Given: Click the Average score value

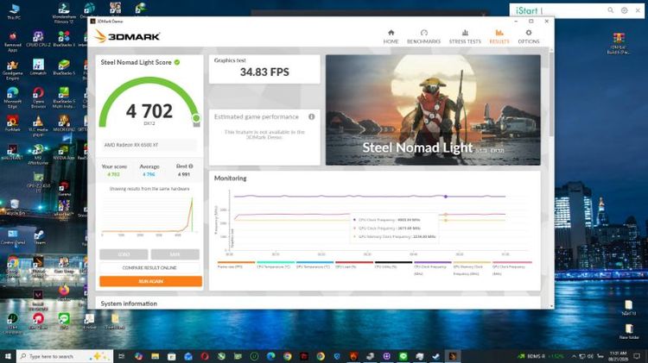Looking at the screenshot, I should [x=149, y=174].
